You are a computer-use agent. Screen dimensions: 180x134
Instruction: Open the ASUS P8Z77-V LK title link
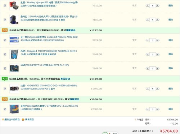point(45,65)
